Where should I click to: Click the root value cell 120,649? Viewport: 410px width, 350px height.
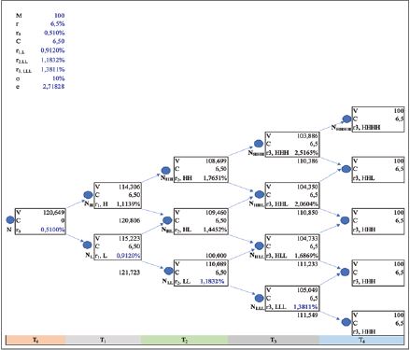(54, 212)
